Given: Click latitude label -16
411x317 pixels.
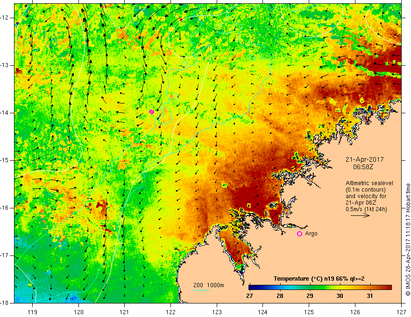Looking at the screenshot, I should click(x=5, y=208).
